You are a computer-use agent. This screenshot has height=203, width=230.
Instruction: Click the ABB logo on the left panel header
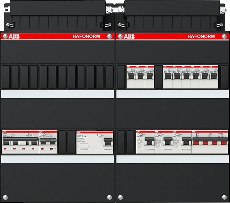click(13, 37)
